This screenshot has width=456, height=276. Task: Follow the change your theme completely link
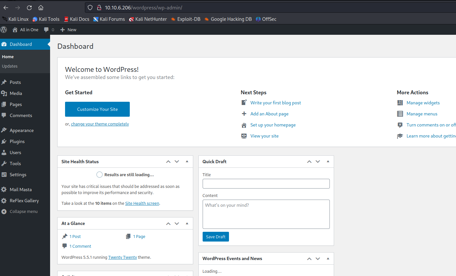pos(100,124)
